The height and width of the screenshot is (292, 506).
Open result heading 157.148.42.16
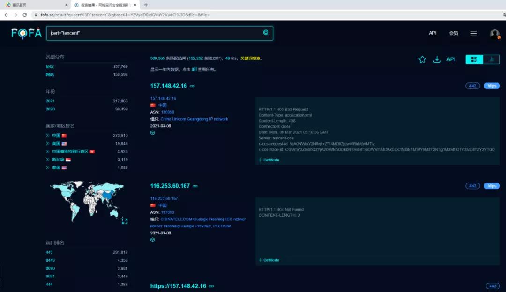[x=169, y=86]
